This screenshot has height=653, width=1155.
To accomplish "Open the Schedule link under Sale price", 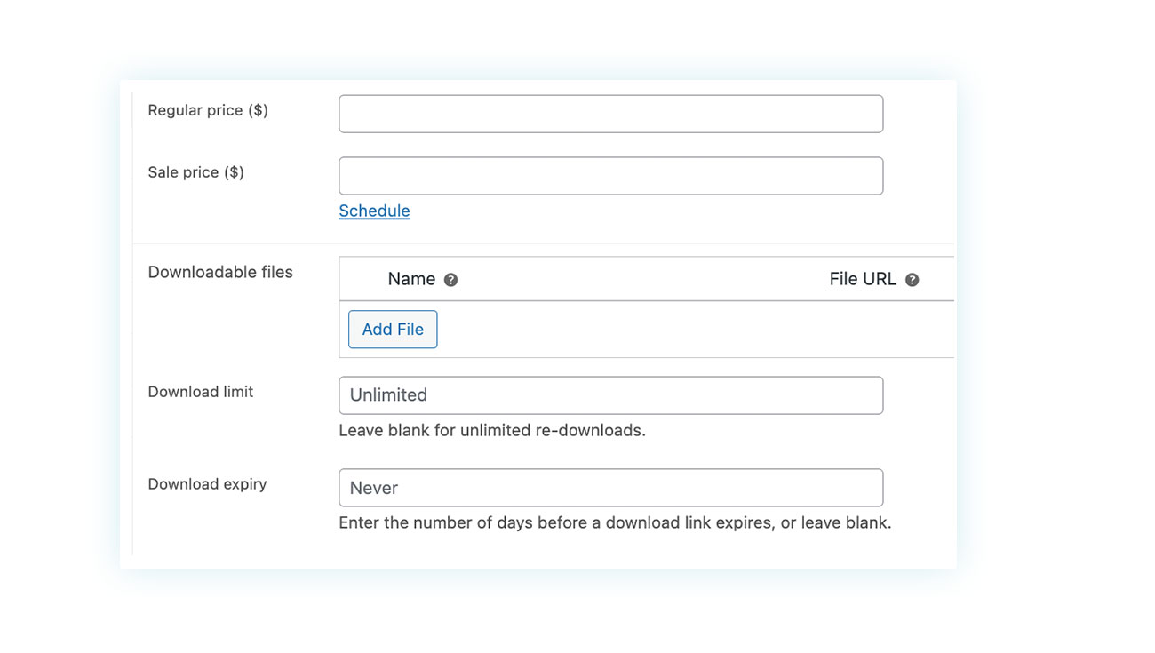I will tap(374, 211).
